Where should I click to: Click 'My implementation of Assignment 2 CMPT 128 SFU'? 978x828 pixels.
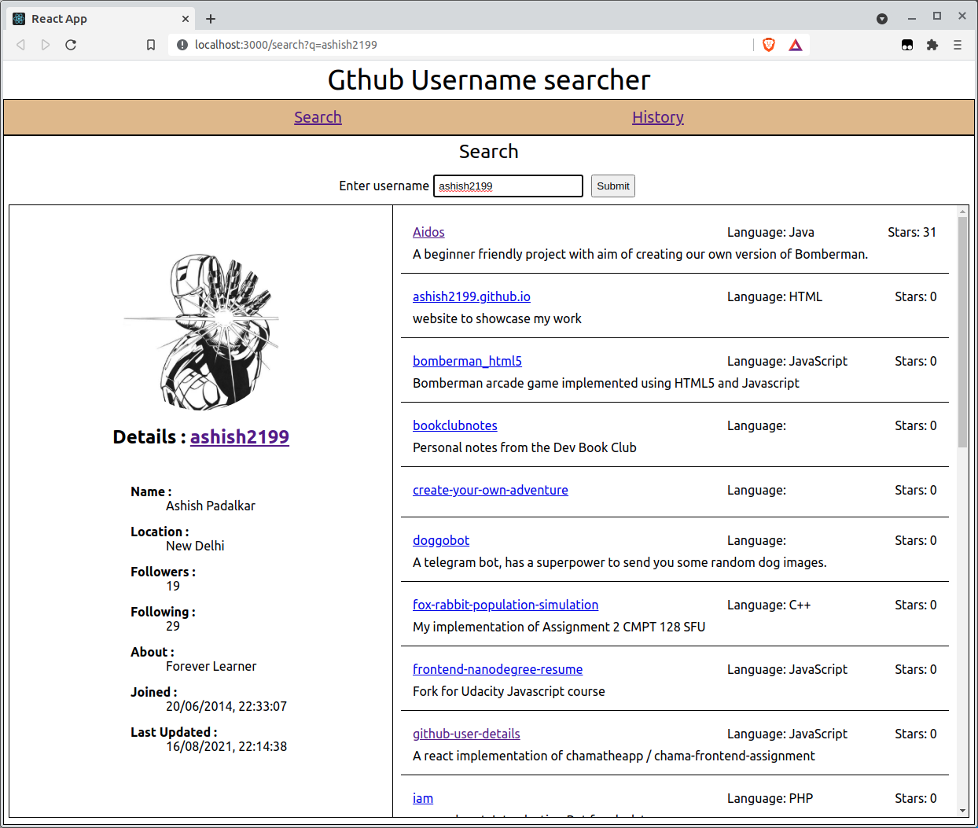(x=559, y=627)
